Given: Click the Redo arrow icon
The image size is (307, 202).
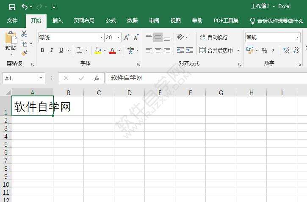Looking at the screenshot, I should [x=39, y=7].
